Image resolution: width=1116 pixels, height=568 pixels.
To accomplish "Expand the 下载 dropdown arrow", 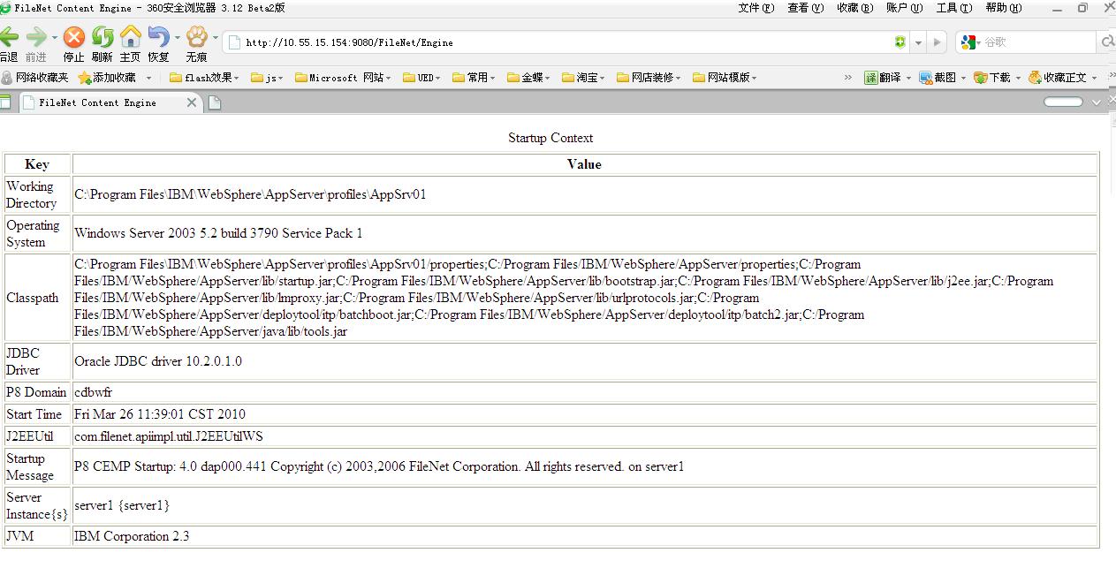I will pos(1018,78).
